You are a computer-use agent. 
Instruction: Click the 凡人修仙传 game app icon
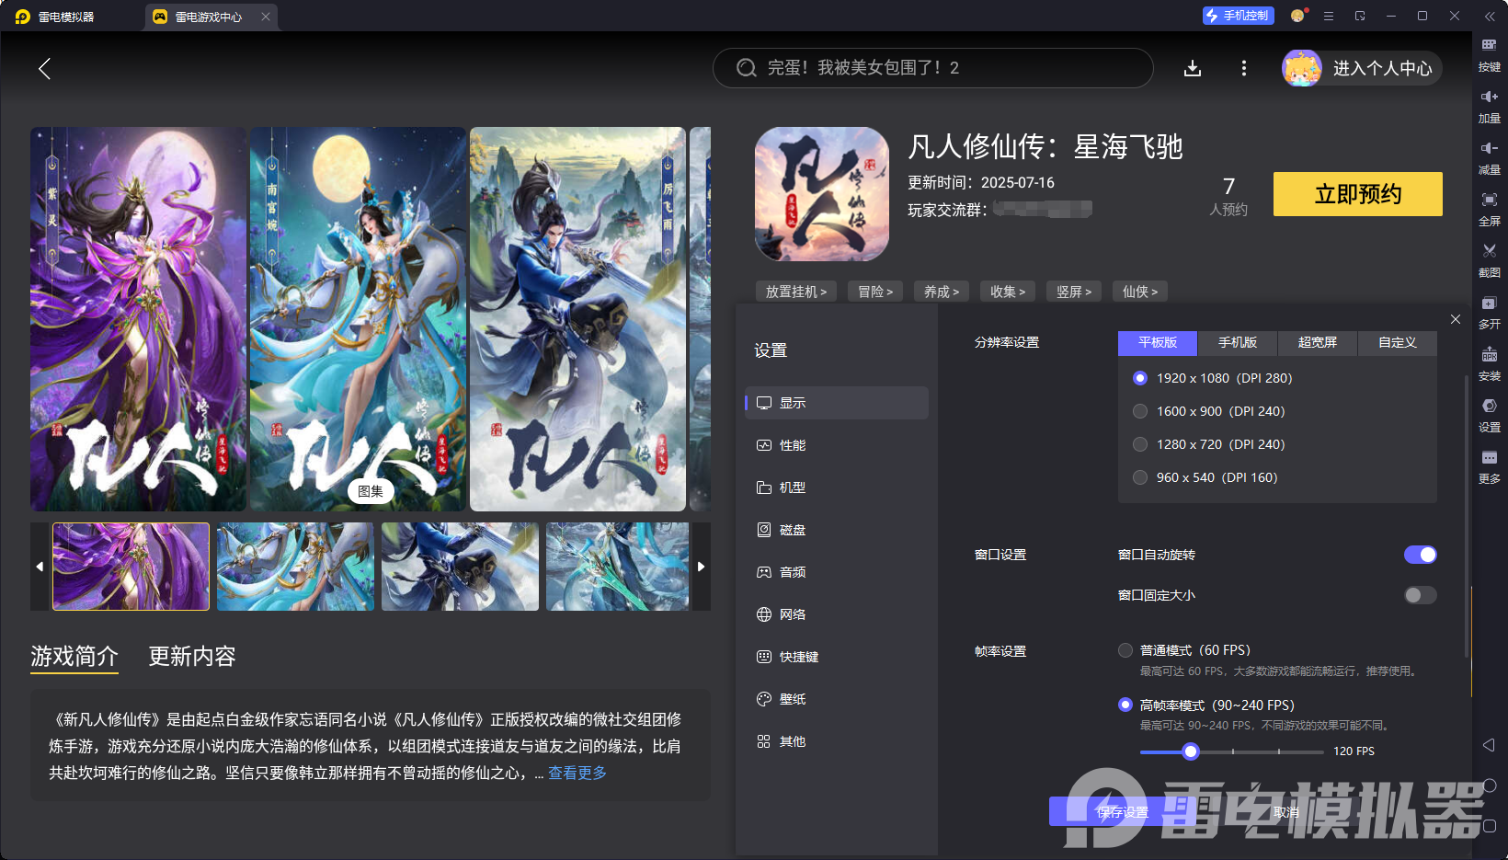(x=822, y=194)
